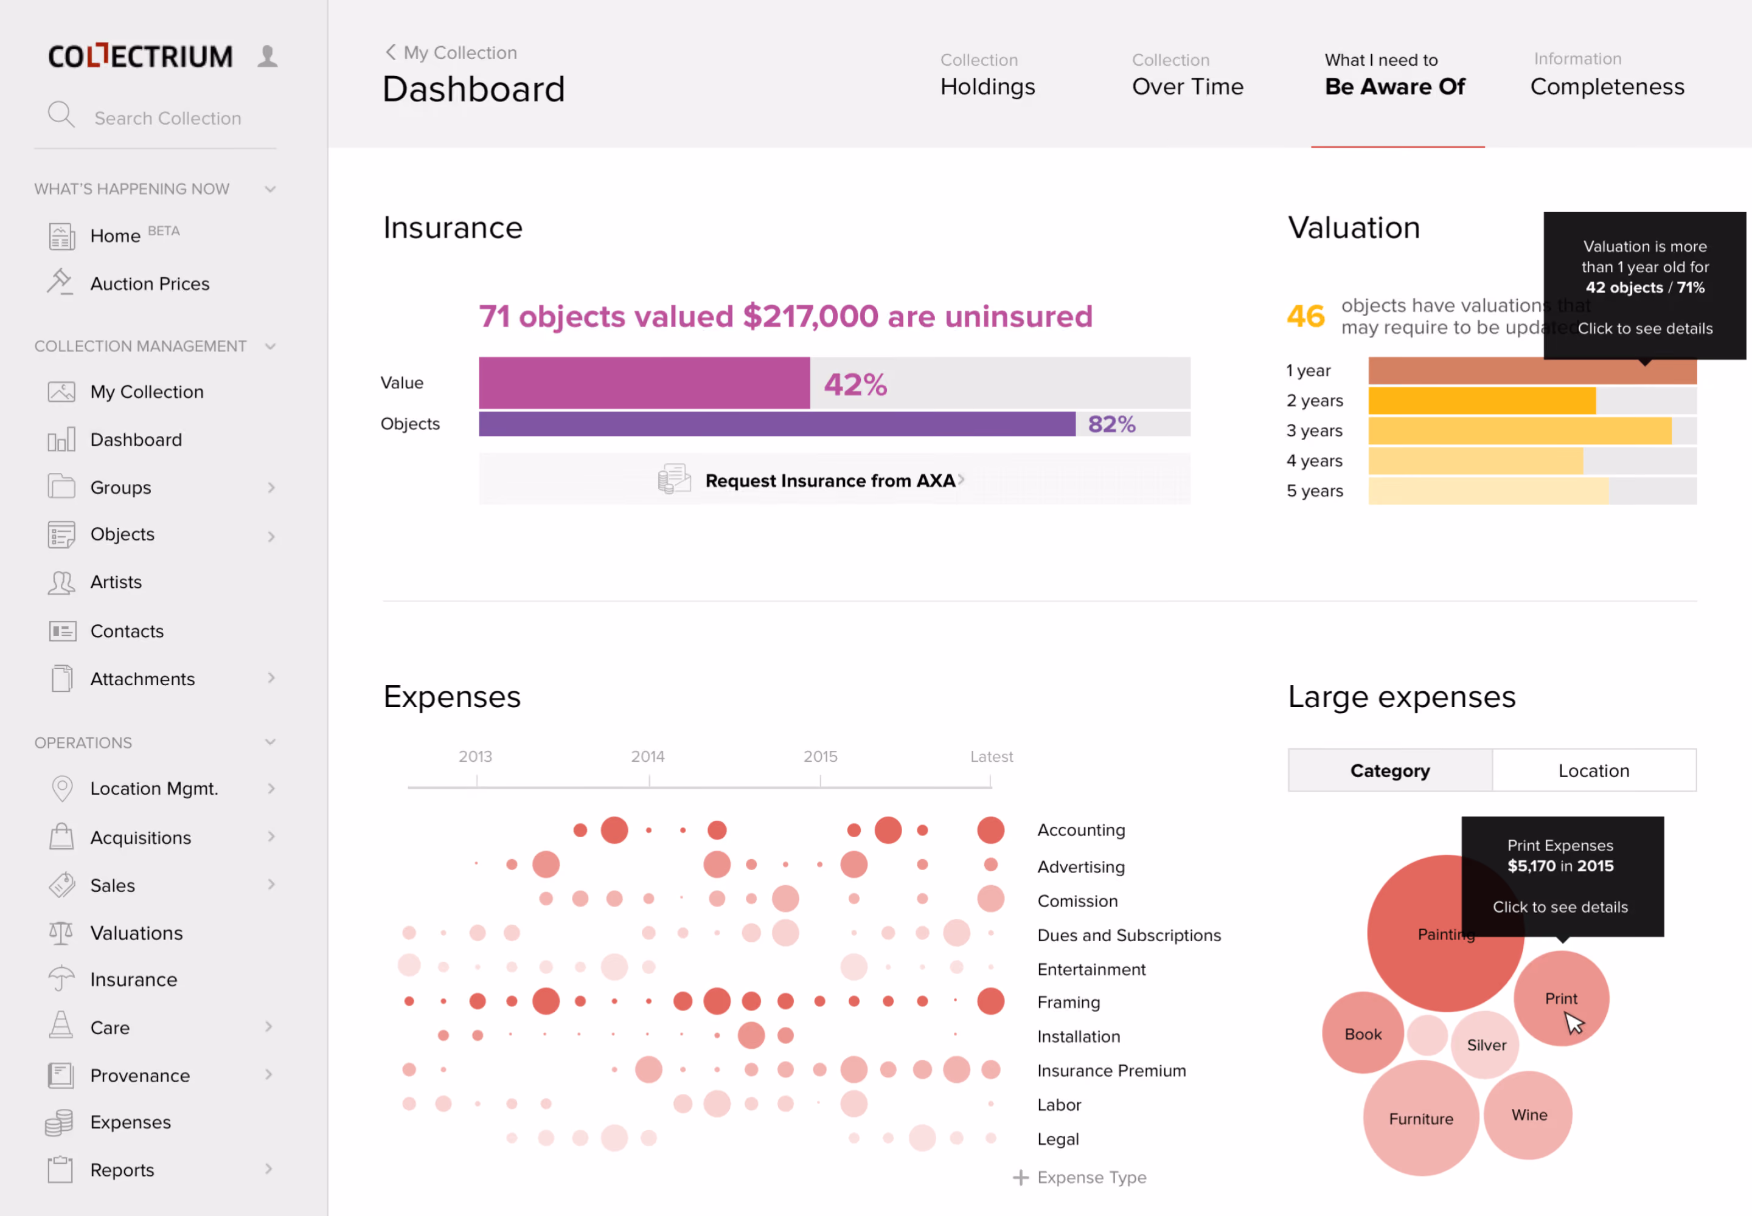Click the Provenance book icon
The width and height of the screenshot is (1752, 1216).
click(61, 1075)
